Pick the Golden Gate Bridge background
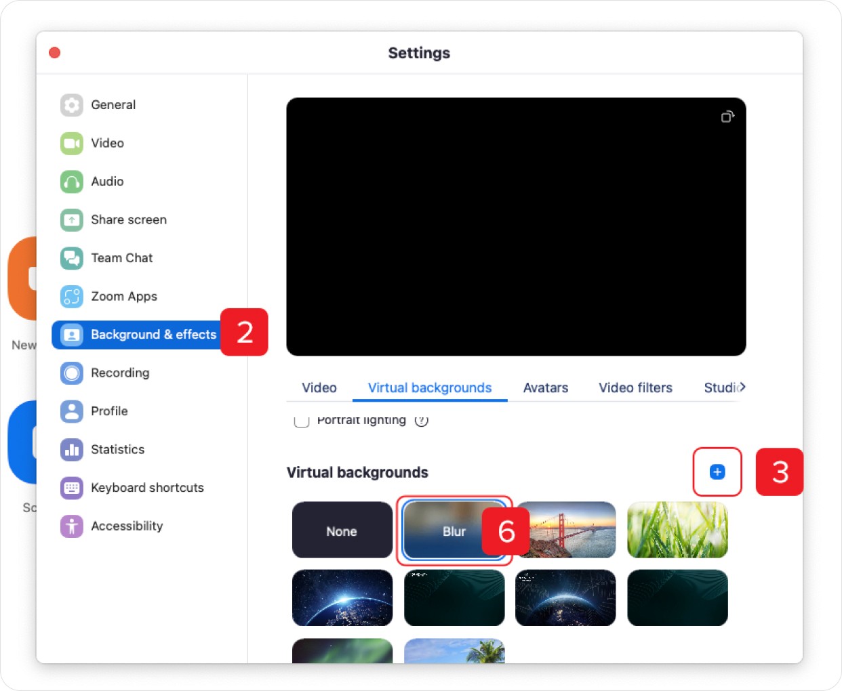 pyautogui.click(x=566, y=530)
